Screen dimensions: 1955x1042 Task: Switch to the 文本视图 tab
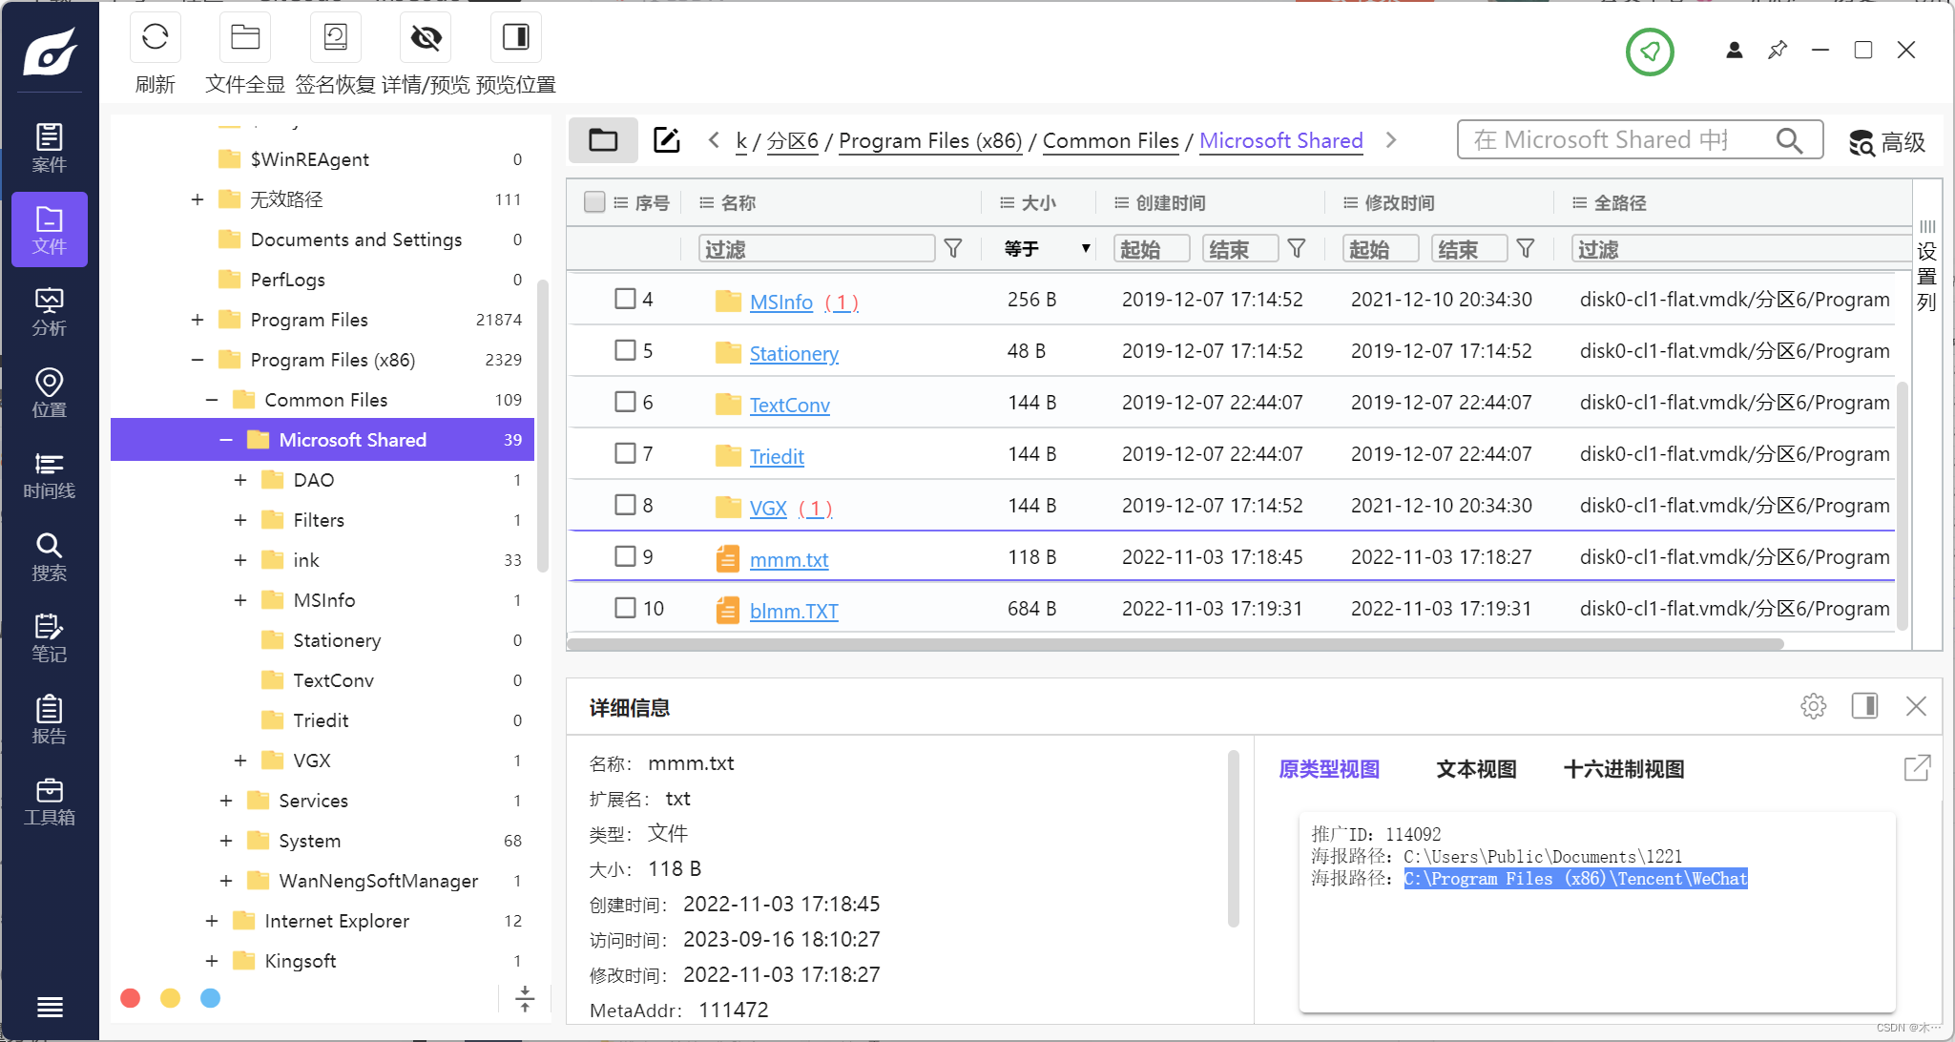click(1476, 769)
